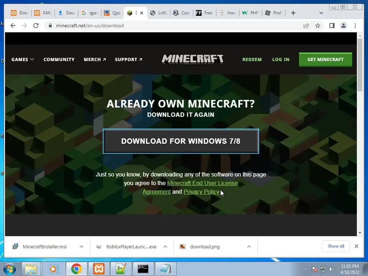Image resolution: width=368 pixels, height=276 pixels.
Task: Expand the tab search dropdown
Action: (321, 13)
